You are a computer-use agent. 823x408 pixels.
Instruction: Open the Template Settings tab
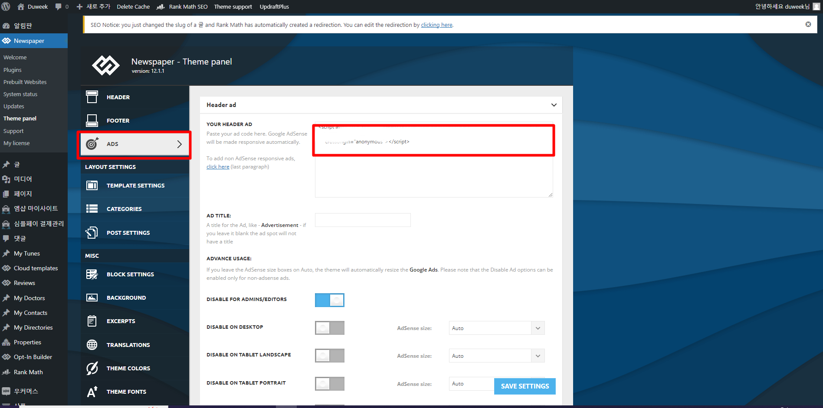(135, 185)
